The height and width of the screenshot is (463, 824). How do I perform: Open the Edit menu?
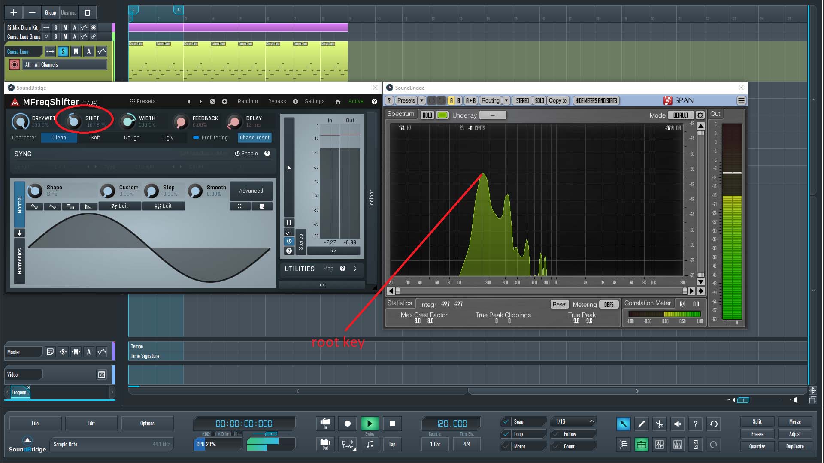[x=91, y=423]
